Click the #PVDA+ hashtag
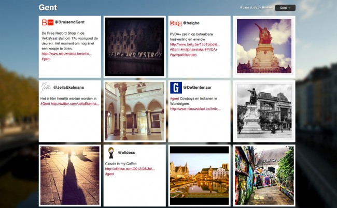The width and height of the screenshot is (337, 208). click(211, 50)
